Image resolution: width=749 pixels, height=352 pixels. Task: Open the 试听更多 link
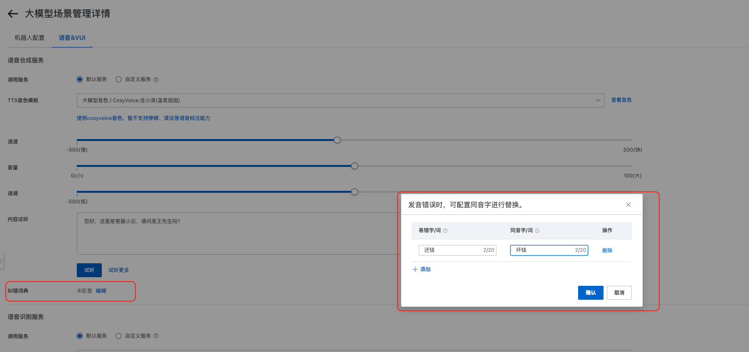119,270
